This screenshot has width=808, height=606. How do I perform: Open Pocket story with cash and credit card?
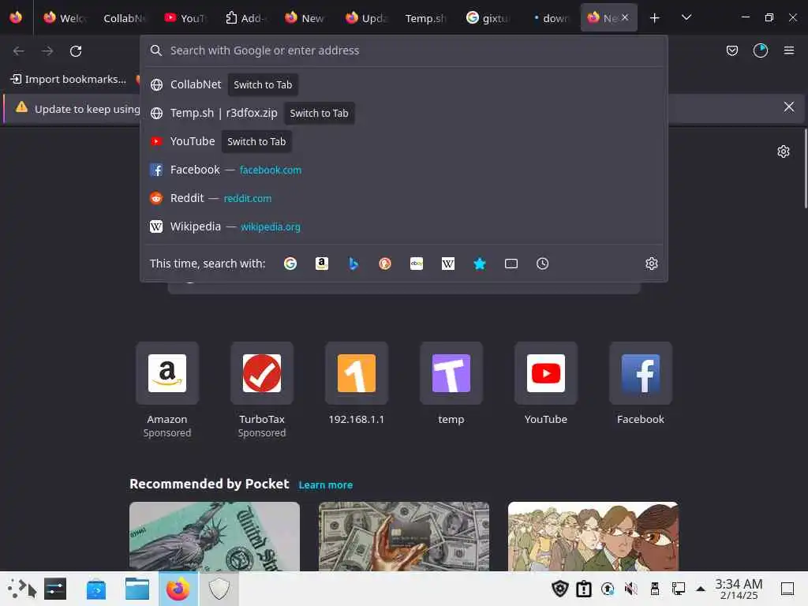pos(404,537)
